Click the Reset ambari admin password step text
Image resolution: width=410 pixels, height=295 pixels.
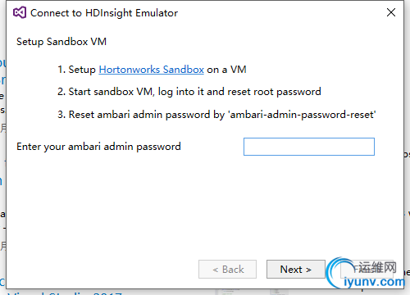pyautogui.click(x=139, y=115)
